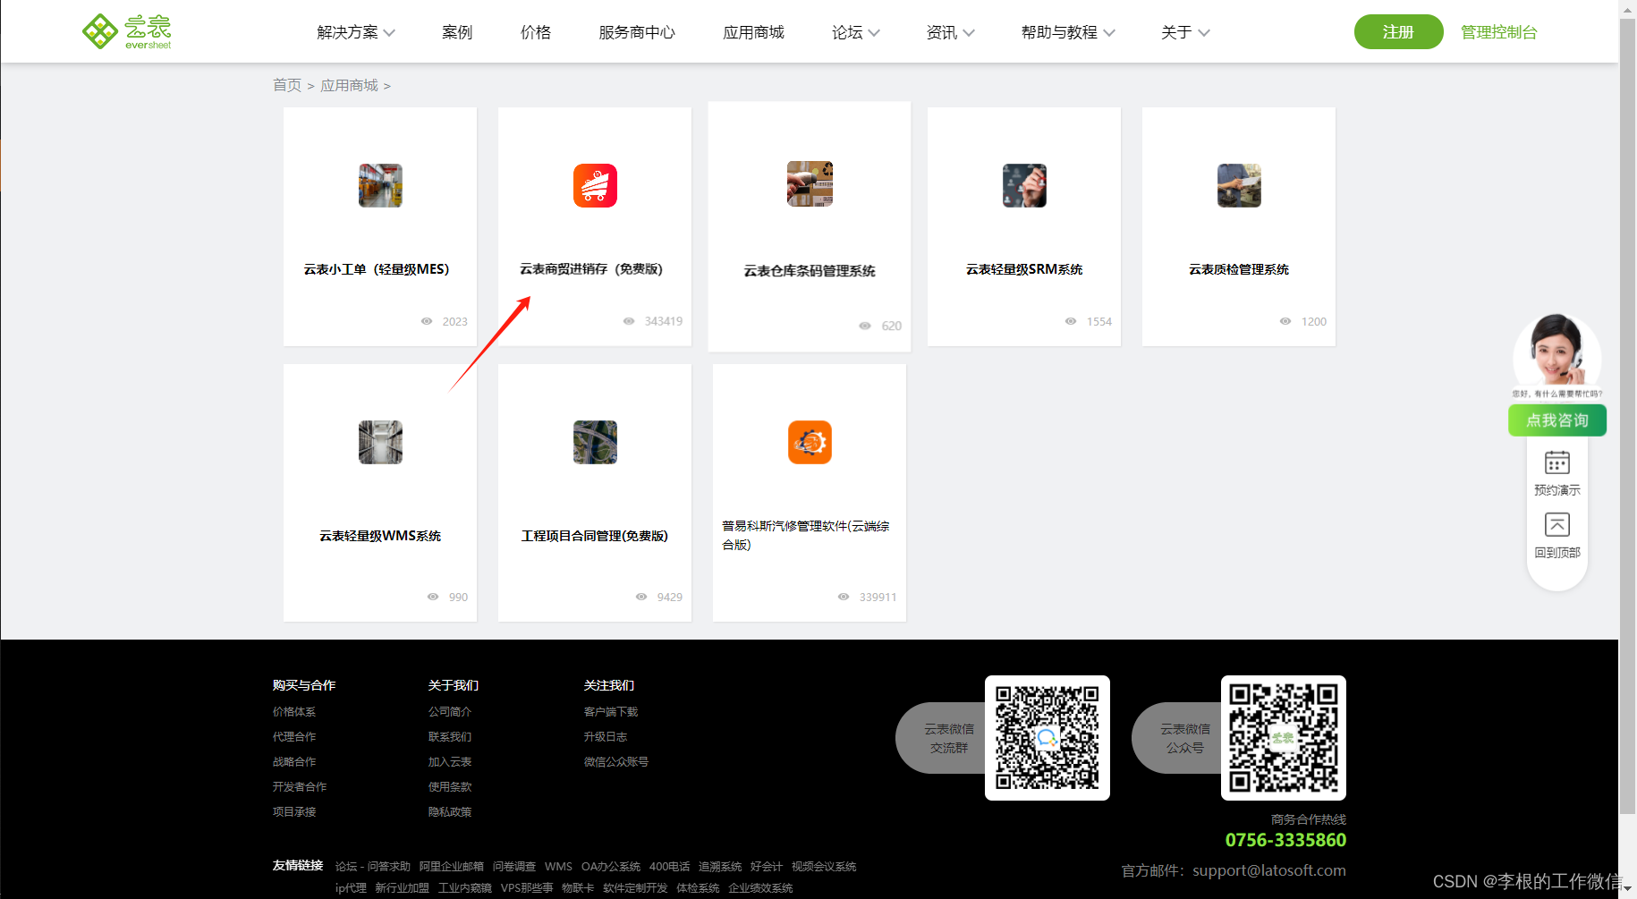This screenshot has height=899, width=1637.
Task: Open the 普易科斯汽修管理软件 orange gear icon
Action: [x=810, y=442]
